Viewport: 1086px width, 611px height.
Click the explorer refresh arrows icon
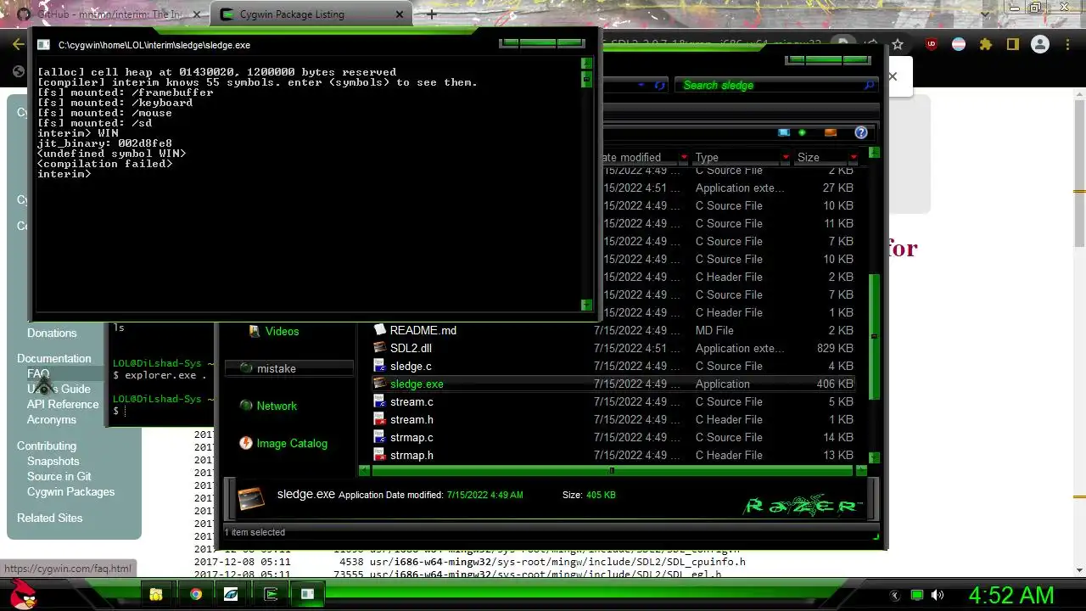tap(659, 85)
